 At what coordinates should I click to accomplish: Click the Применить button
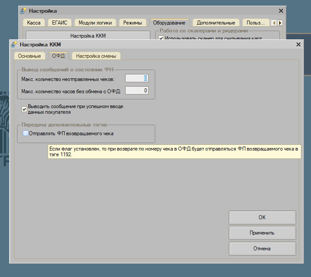click(x=262, y=233)
